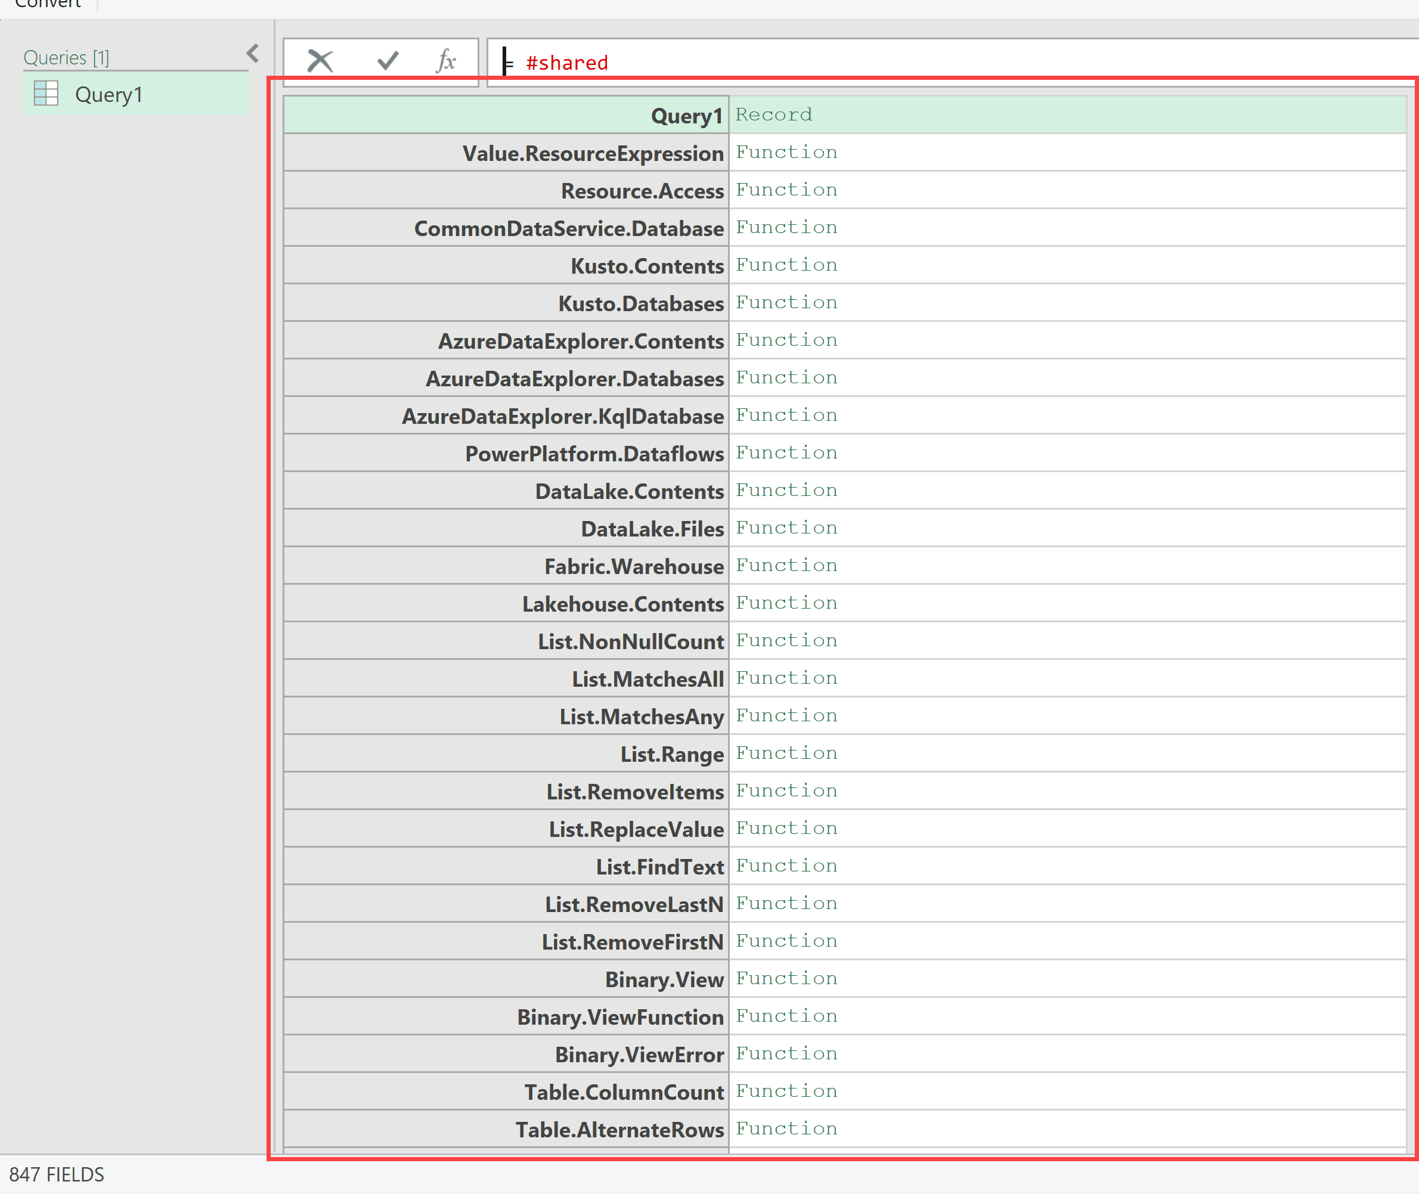
Task: Select the Kusto.Databases field name
Action: pos(506,303)
